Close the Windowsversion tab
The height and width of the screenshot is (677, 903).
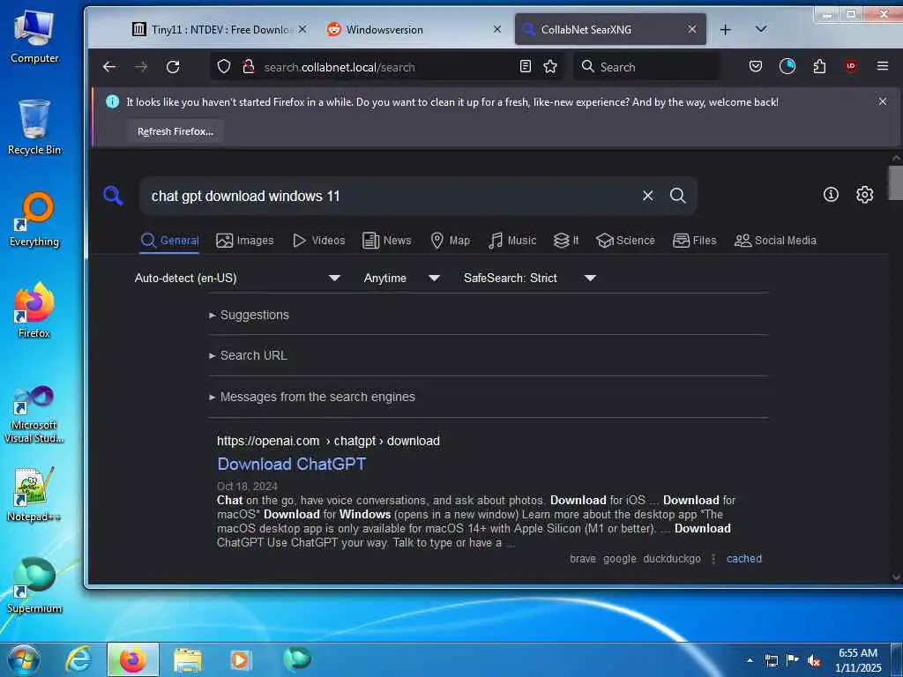pyautogui.click(x=497, y=29)
